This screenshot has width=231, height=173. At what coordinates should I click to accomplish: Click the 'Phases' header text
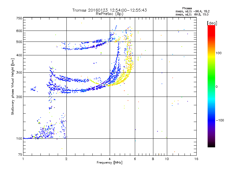187,8
